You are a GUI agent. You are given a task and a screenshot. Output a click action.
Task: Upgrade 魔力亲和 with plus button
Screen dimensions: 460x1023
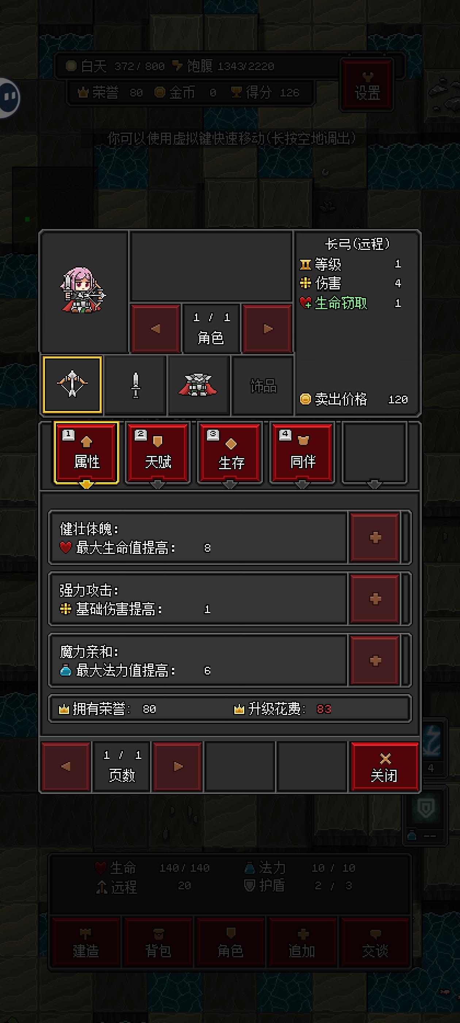375,660
